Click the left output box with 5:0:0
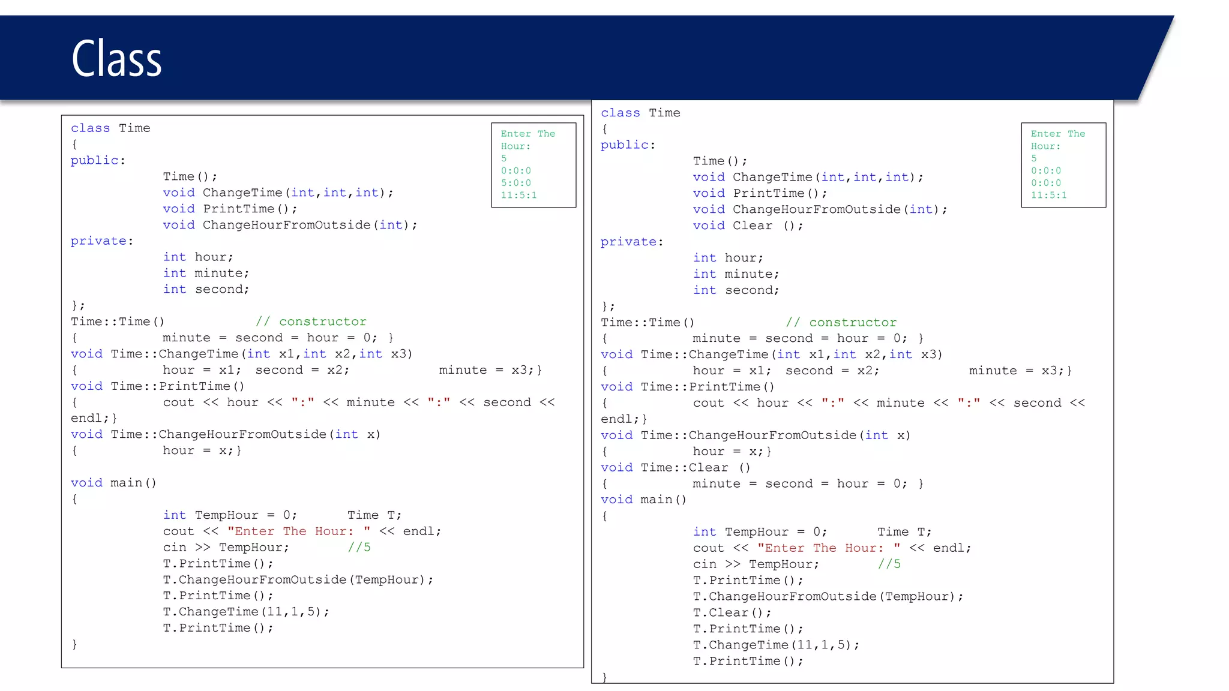Screen dimensions: 1229x691 click(x=533, y=165)
